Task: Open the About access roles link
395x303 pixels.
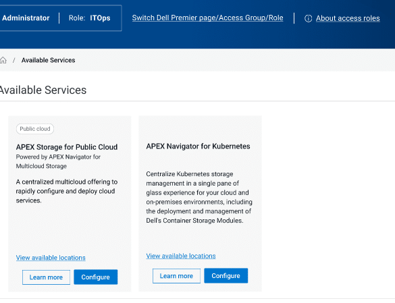Action: point(348,18)
